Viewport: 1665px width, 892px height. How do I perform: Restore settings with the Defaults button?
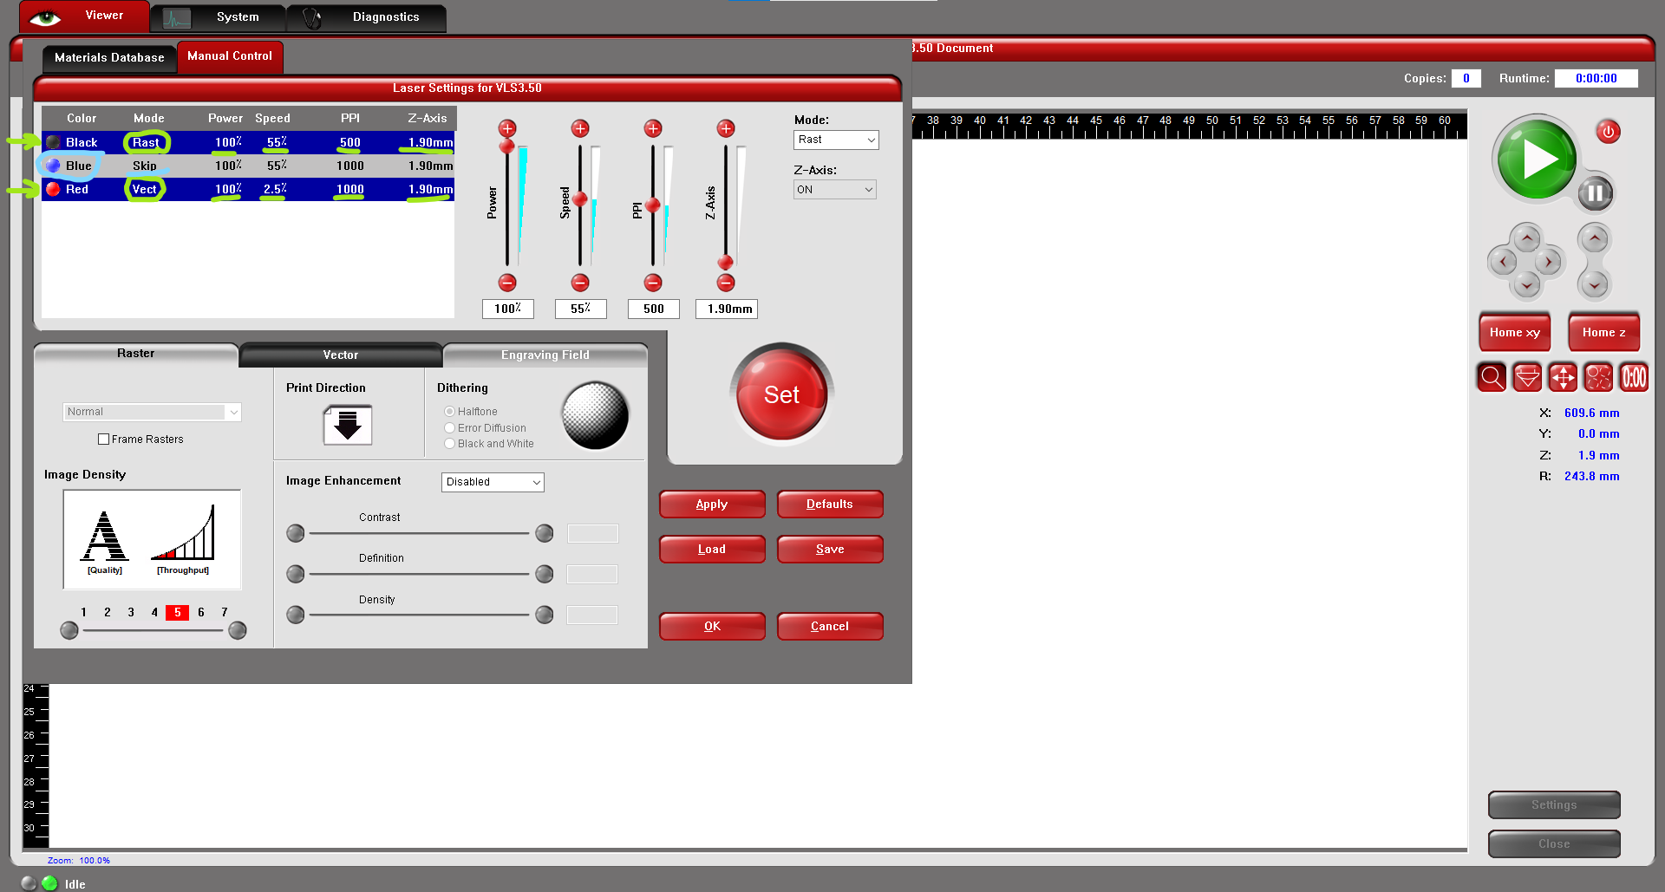point(830,505)
